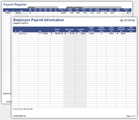The width and height of the screenshot is (139, 120).
Task: Select the local tax cell 21.25 in Payroll Register
Action: tap(91, 13)
